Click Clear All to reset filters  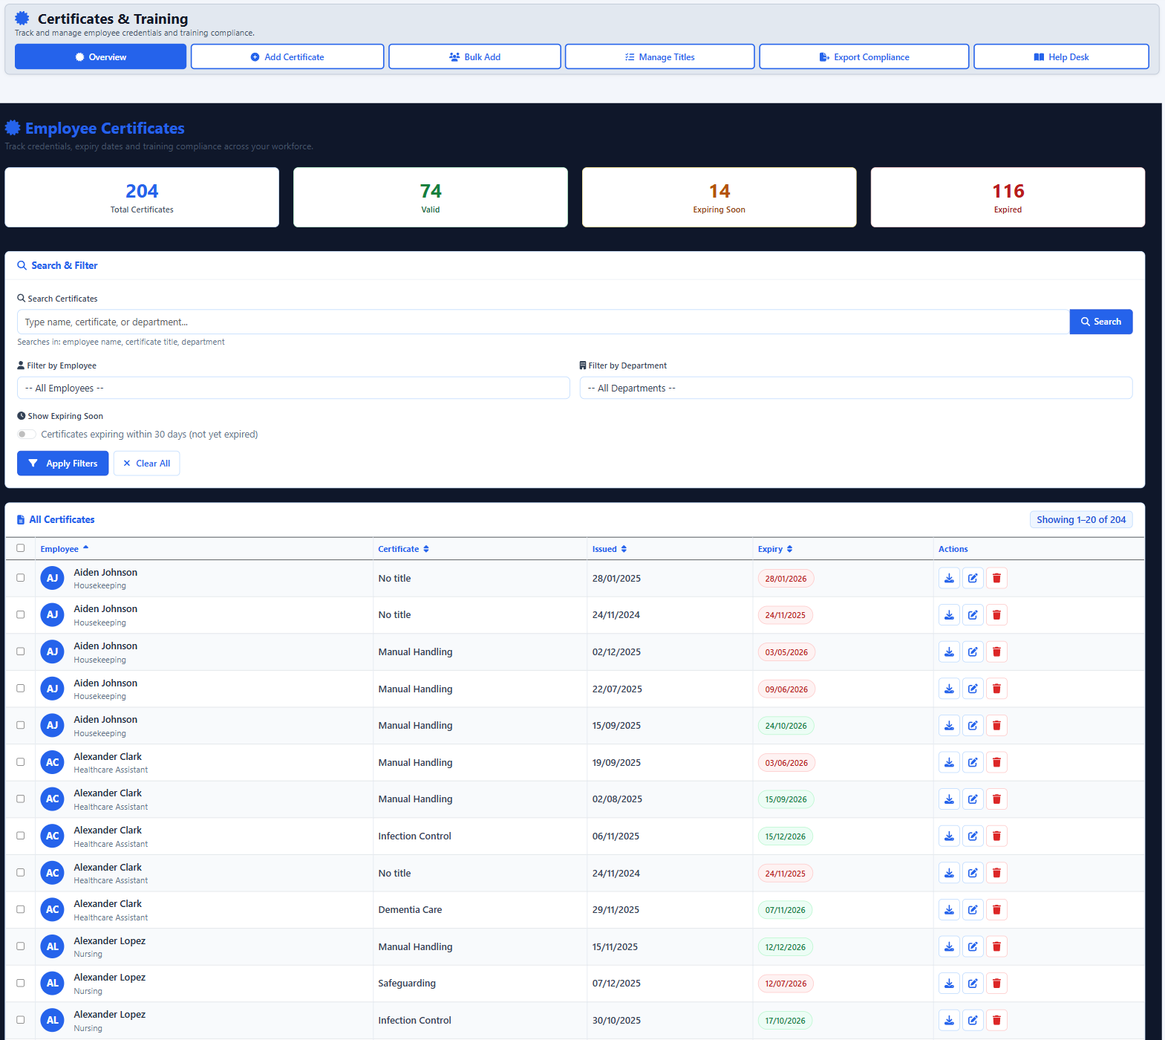coord(146,463)
